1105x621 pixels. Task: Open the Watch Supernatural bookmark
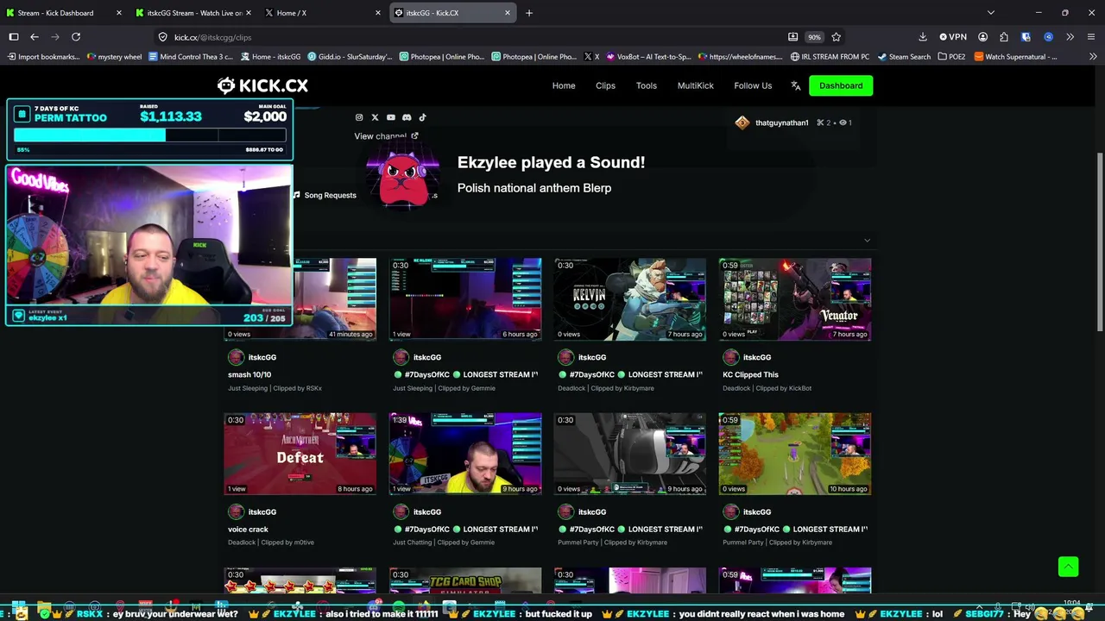pos(1015,57)
